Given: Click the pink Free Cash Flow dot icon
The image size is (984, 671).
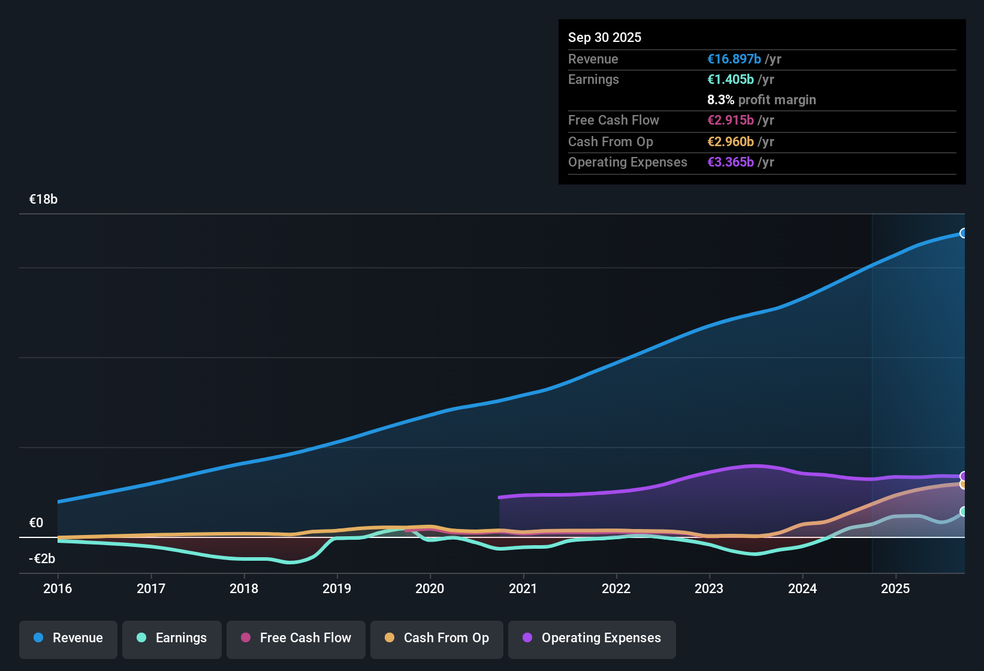Looking at the screenshot, I should (245, 638).
